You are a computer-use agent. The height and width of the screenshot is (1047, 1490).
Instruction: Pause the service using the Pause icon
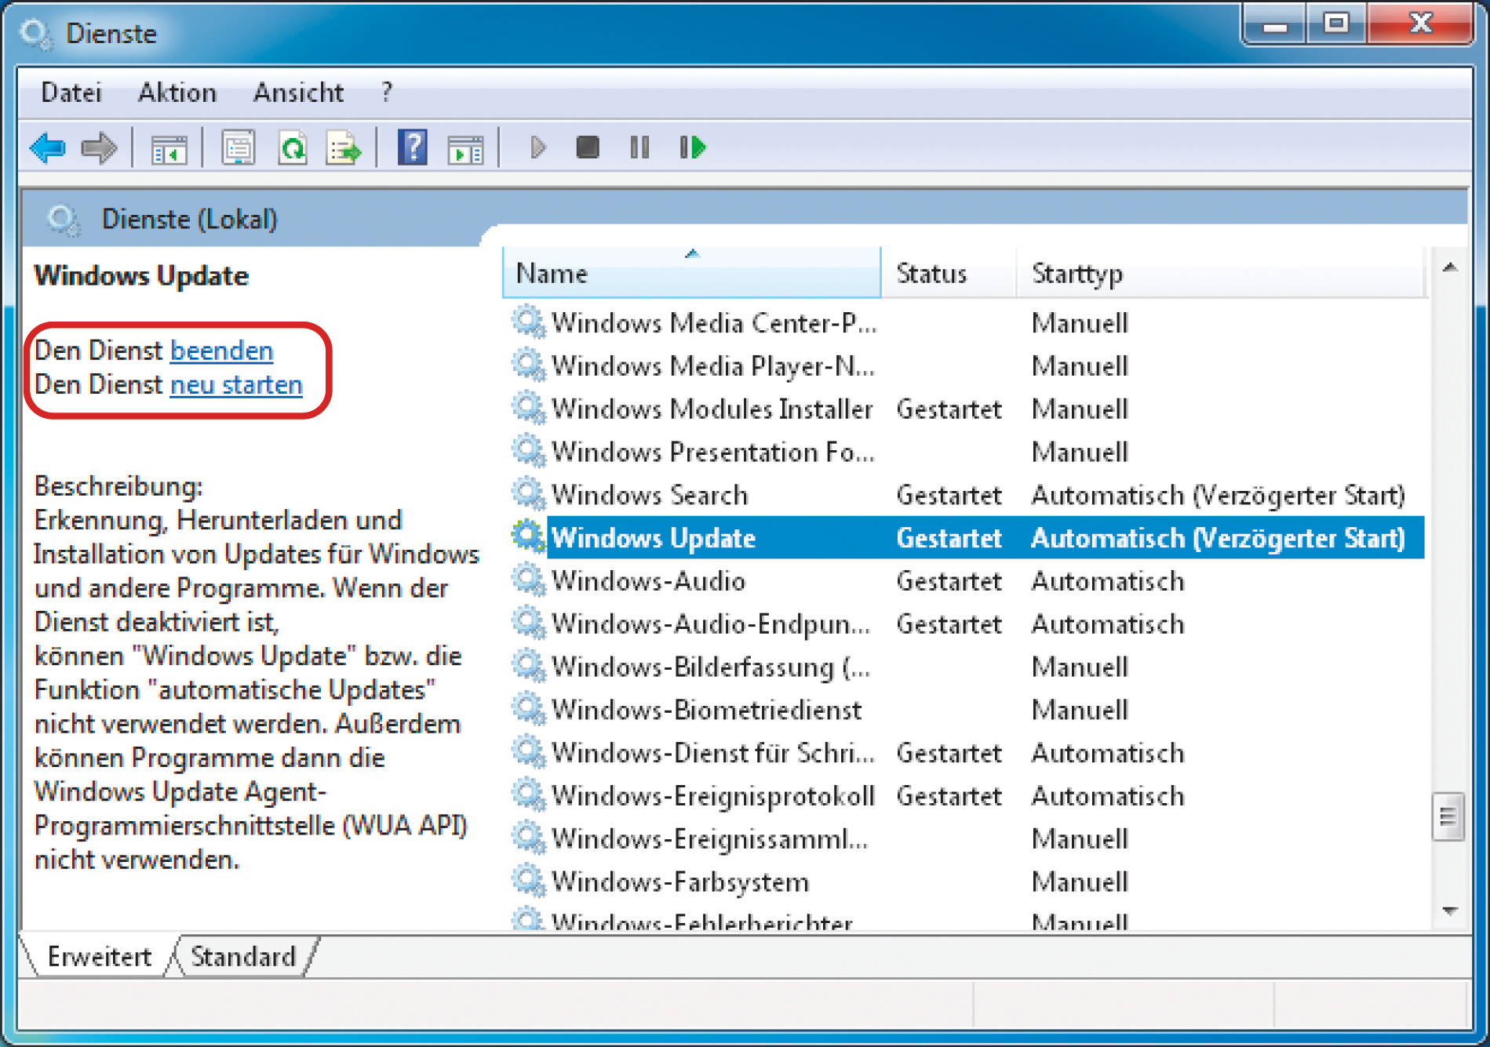click(x=639, y=147)
